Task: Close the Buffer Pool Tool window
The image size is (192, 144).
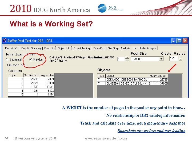Action: pos(185,41)
